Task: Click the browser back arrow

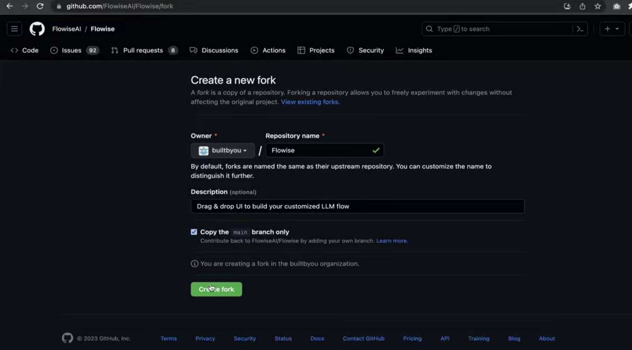Action: point(9,6)
